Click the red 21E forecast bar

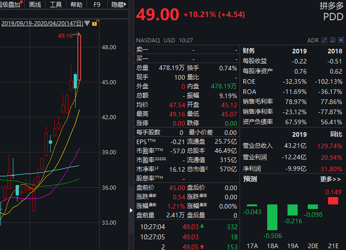333,201
